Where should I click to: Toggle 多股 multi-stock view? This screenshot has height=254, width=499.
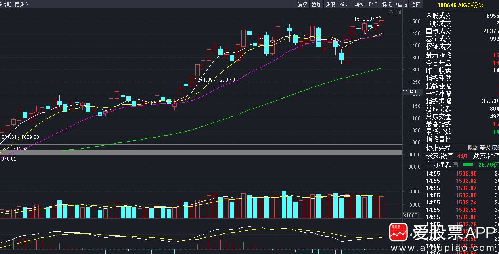330,4
